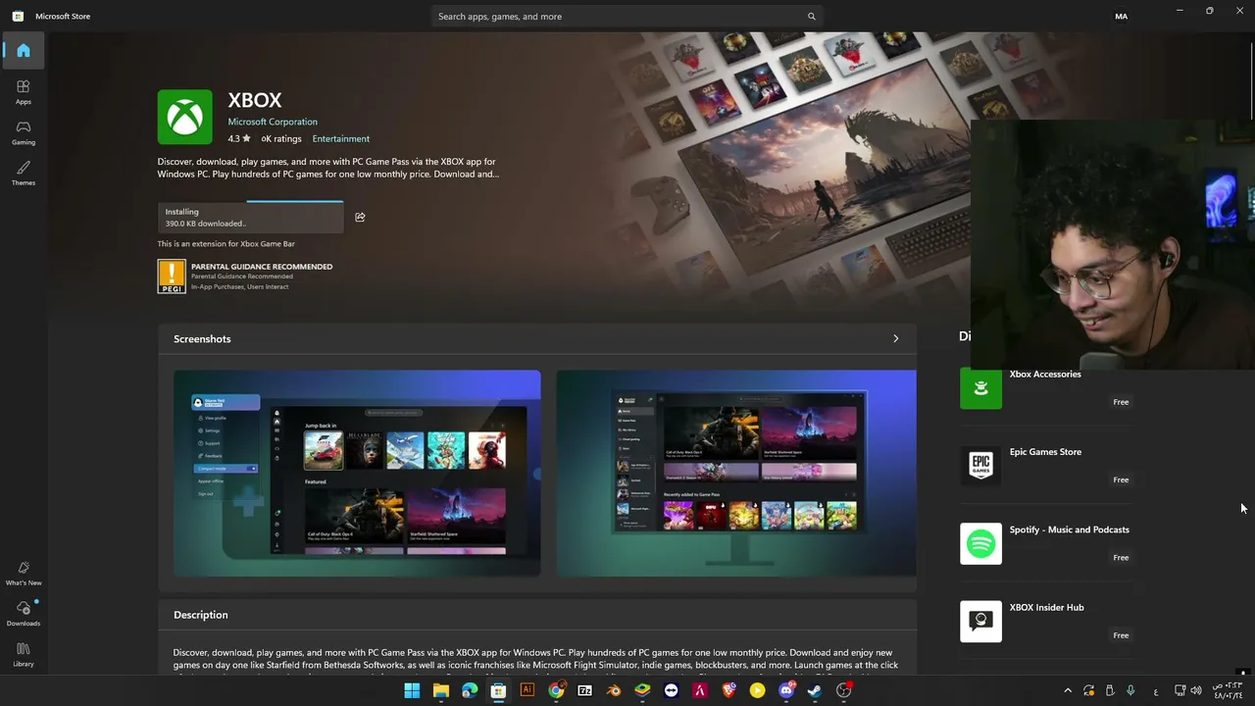Click the share icon beside Installing
The width and height of the screenshot is (1255, 706).
pos(360,217)
